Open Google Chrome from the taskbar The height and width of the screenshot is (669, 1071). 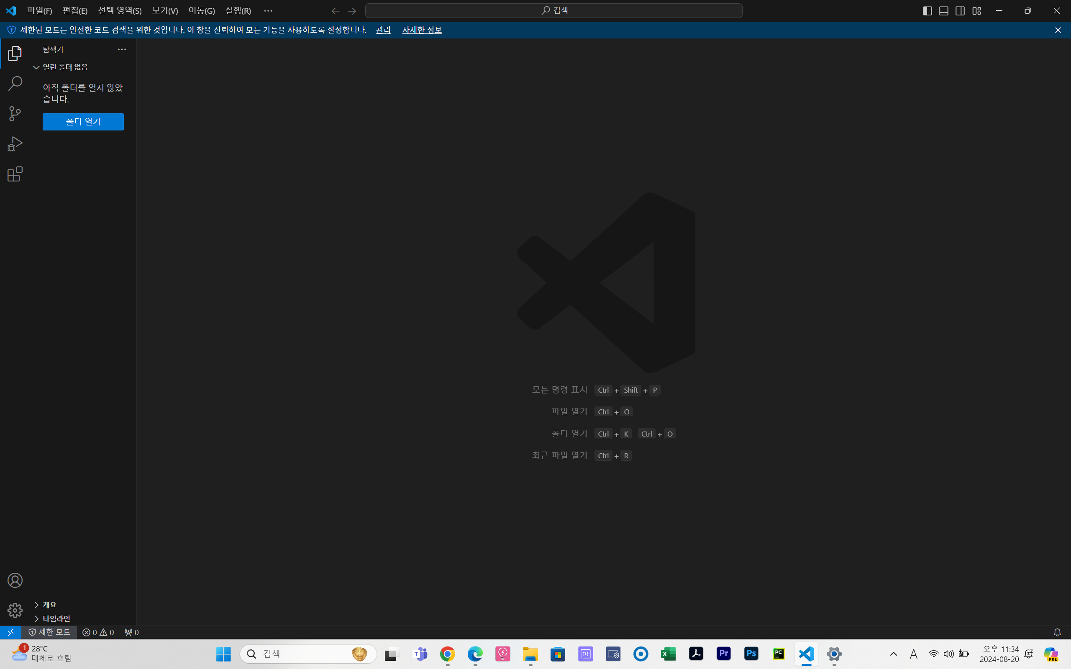[447, 654]
